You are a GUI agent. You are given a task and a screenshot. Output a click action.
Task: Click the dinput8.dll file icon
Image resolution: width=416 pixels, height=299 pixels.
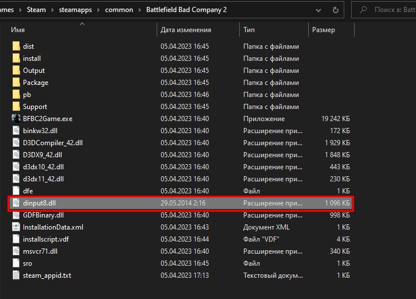[16, 203]
